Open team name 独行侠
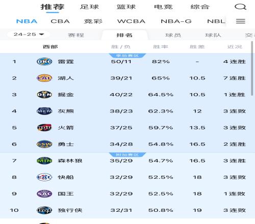This screenshot has width=255, height=224. tap(70, 210)
